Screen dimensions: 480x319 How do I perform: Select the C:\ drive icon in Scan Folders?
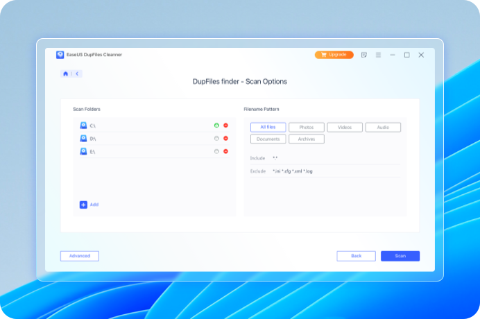(x=83, y=126)
